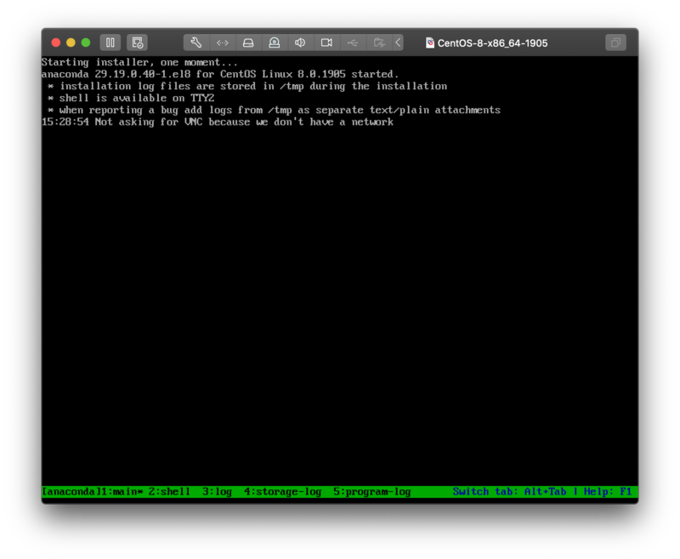The width and height of the screenshot is (680, 559).
Task: Switch to the 4:storage-log tab
Action: (282, 491)
